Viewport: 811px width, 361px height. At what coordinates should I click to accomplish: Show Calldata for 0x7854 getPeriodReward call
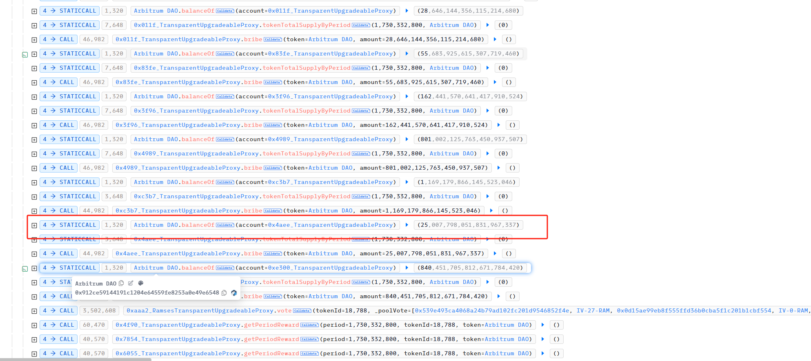tap(309, 339)
